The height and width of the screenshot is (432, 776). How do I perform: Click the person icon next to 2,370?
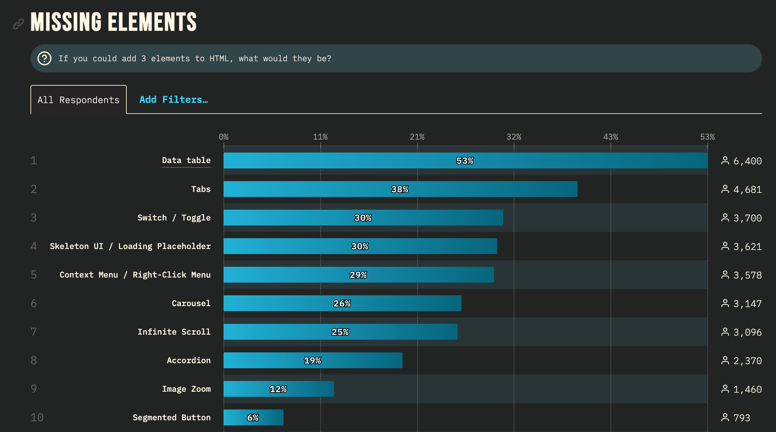click(726, 360)
